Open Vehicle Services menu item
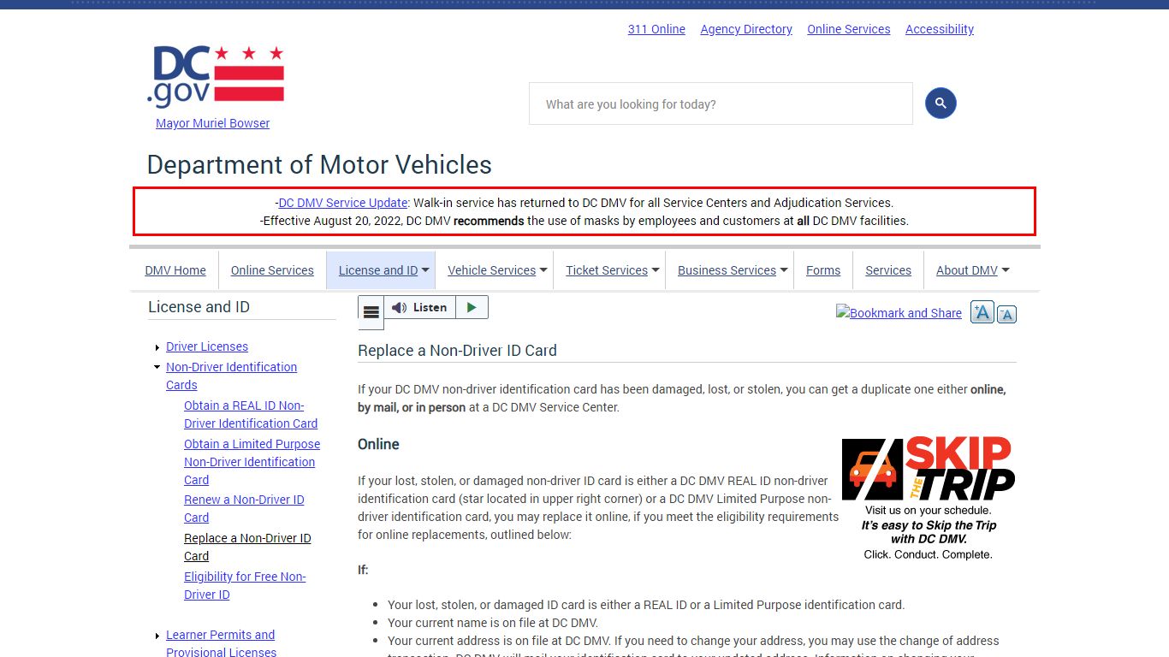 click(x=491, y=270)
